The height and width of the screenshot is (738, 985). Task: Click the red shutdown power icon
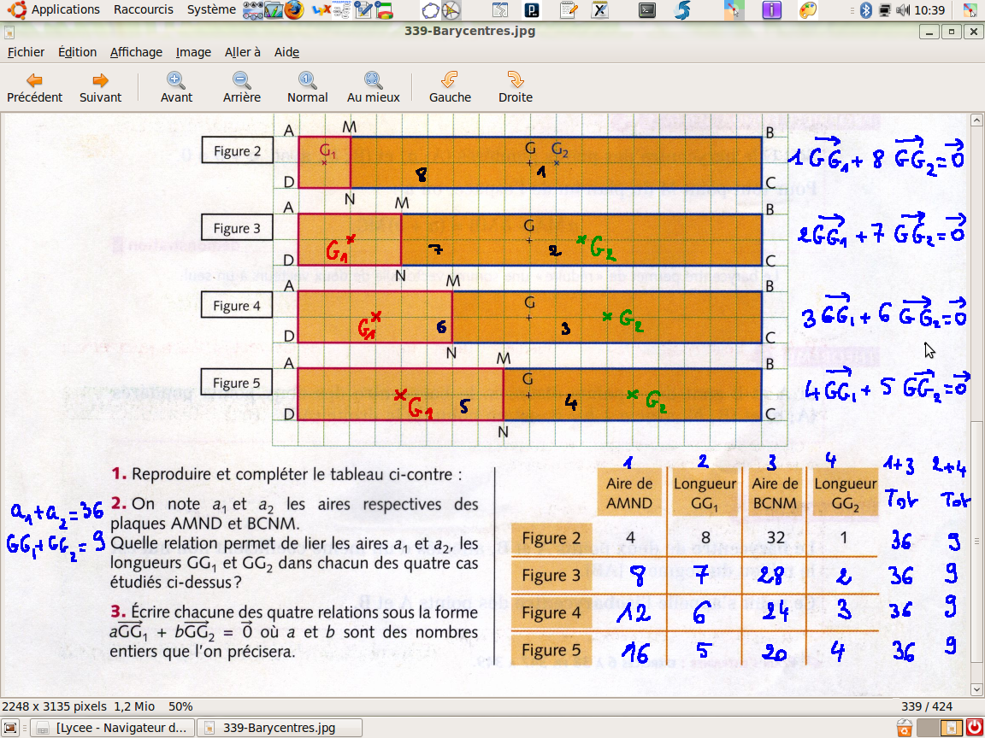tap(973, 728)
